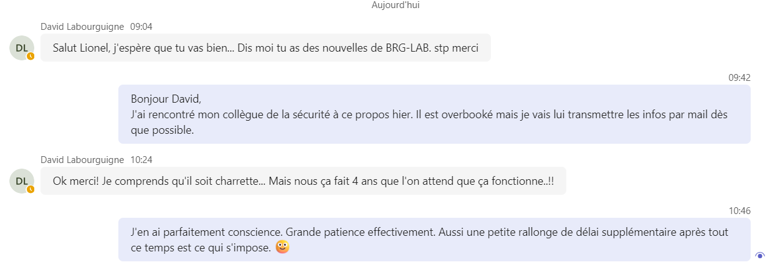This screenshot has width=775, height=280.
Task: Click David Labourguigne's DL avatar beside the 09:04 message
Action: pyautogui.click(x=21, y=47)
